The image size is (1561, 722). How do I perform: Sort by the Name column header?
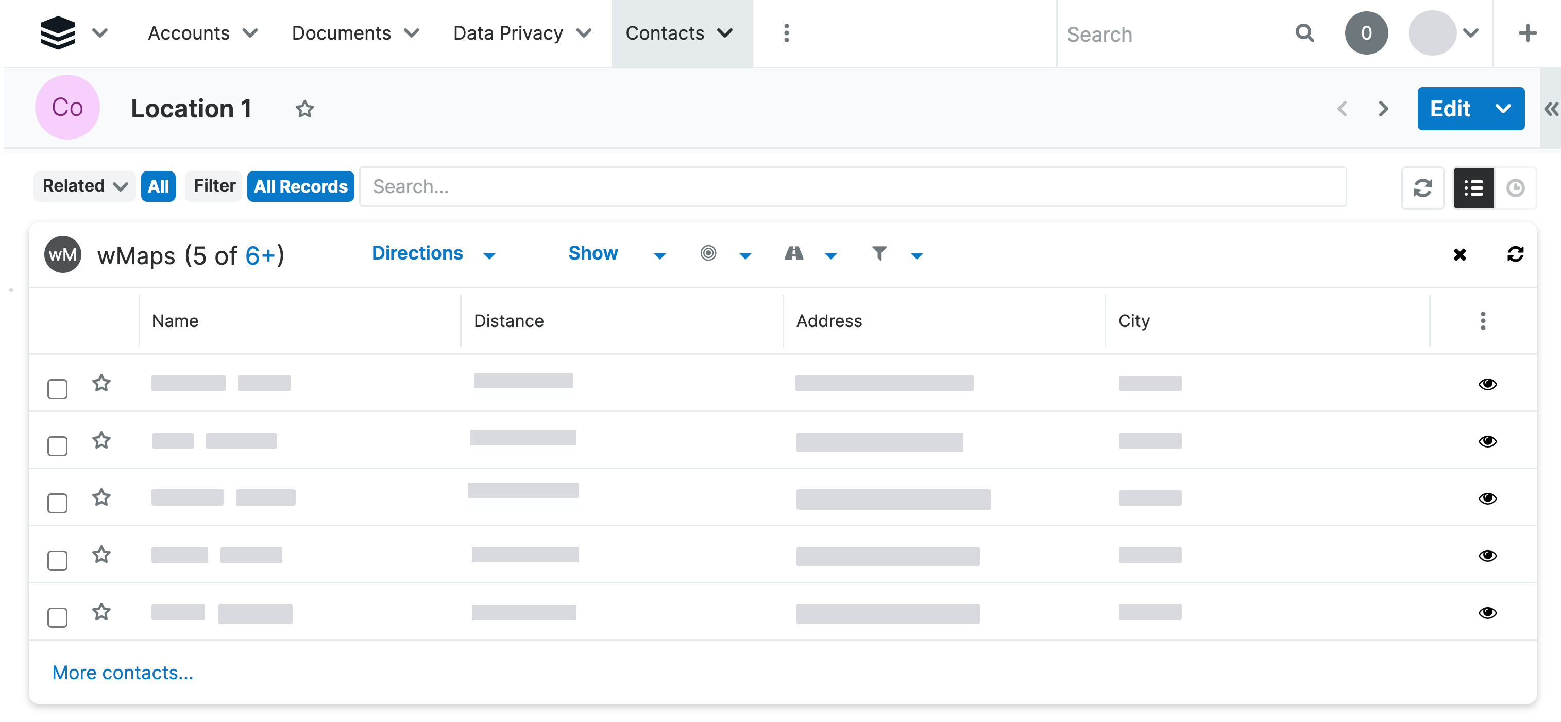[175, 321]
